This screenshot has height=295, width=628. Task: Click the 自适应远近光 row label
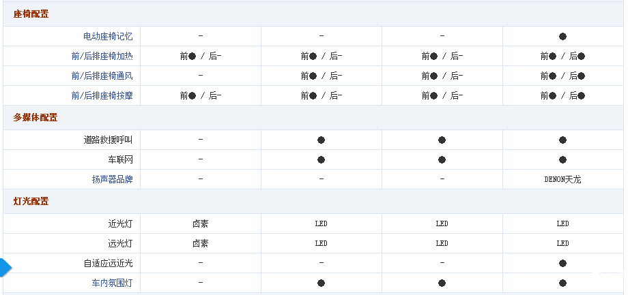(108, 263)
